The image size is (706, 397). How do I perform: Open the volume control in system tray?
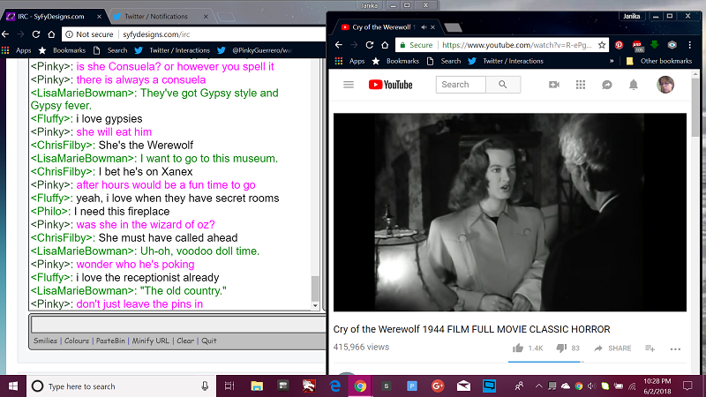[x=591, y=386]
